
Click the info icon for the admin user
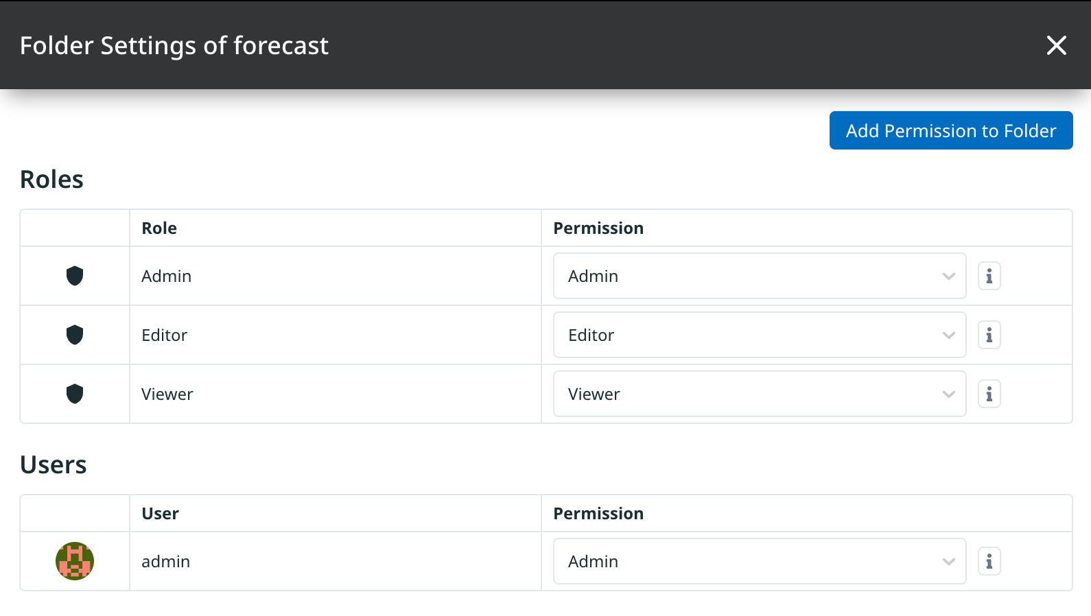tap(989, 561)
